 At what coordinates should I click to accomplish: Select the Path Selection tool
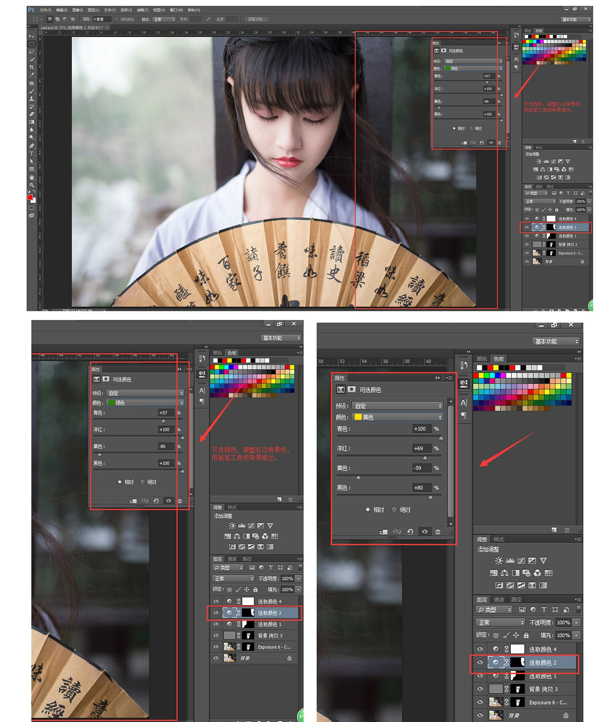click(31, 161)
